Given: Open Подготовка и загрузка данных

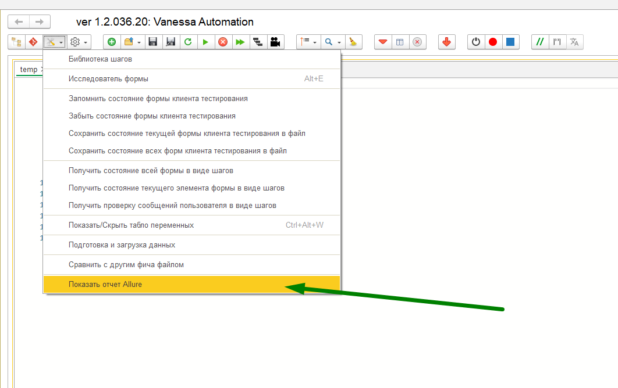Looking at the screenshot, I should coord(191,245).
